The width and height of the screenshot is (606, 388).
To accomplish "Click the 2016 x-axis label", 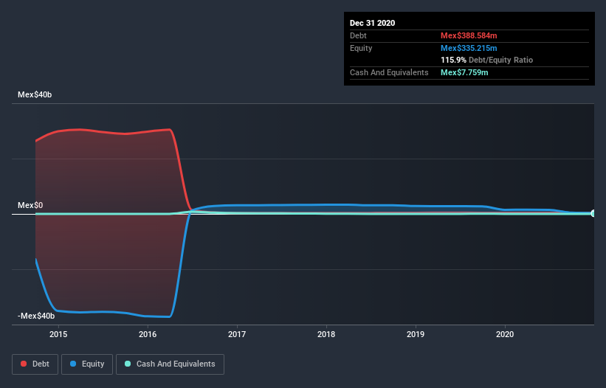I will click(x=148, y=334).
